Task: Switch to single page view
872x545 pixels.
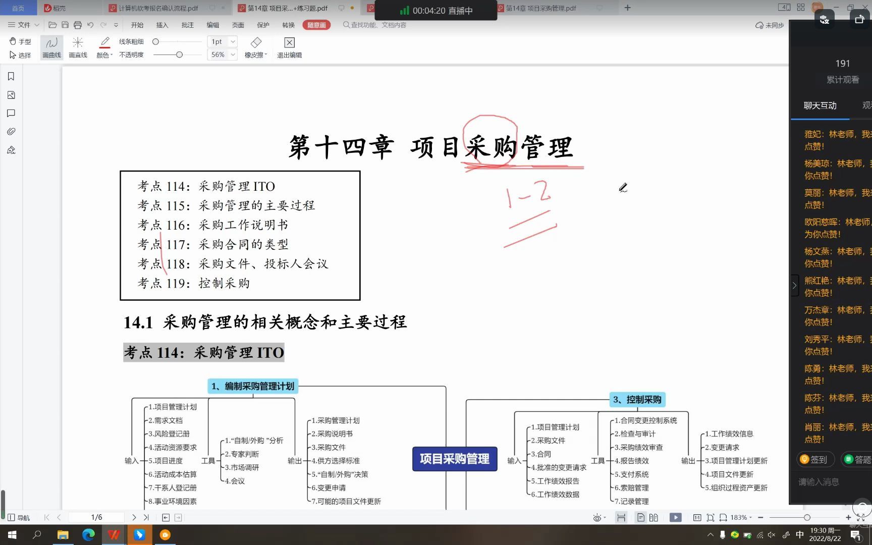Action: point(640,517)
